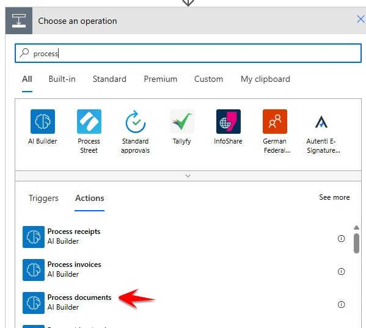Click the Choose an operation header icon

(x=19, y=21)
